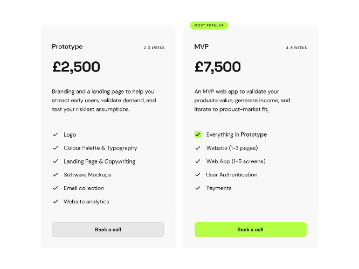Screen dimensions: 359x269
Task: Click the Most Popular badge
Action: pyautogui.click(x=209, y=25)
